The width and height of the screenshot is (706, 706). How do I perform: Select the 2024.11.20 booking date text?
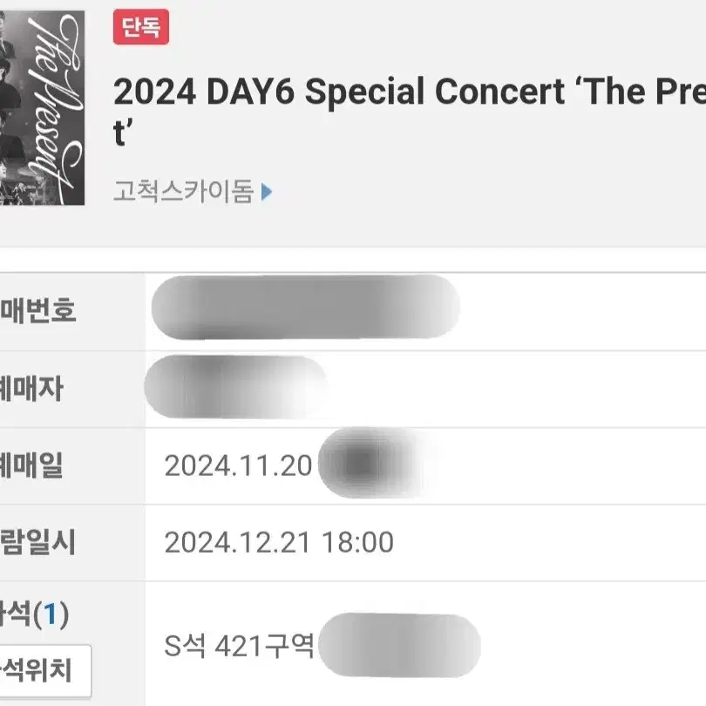238,465
